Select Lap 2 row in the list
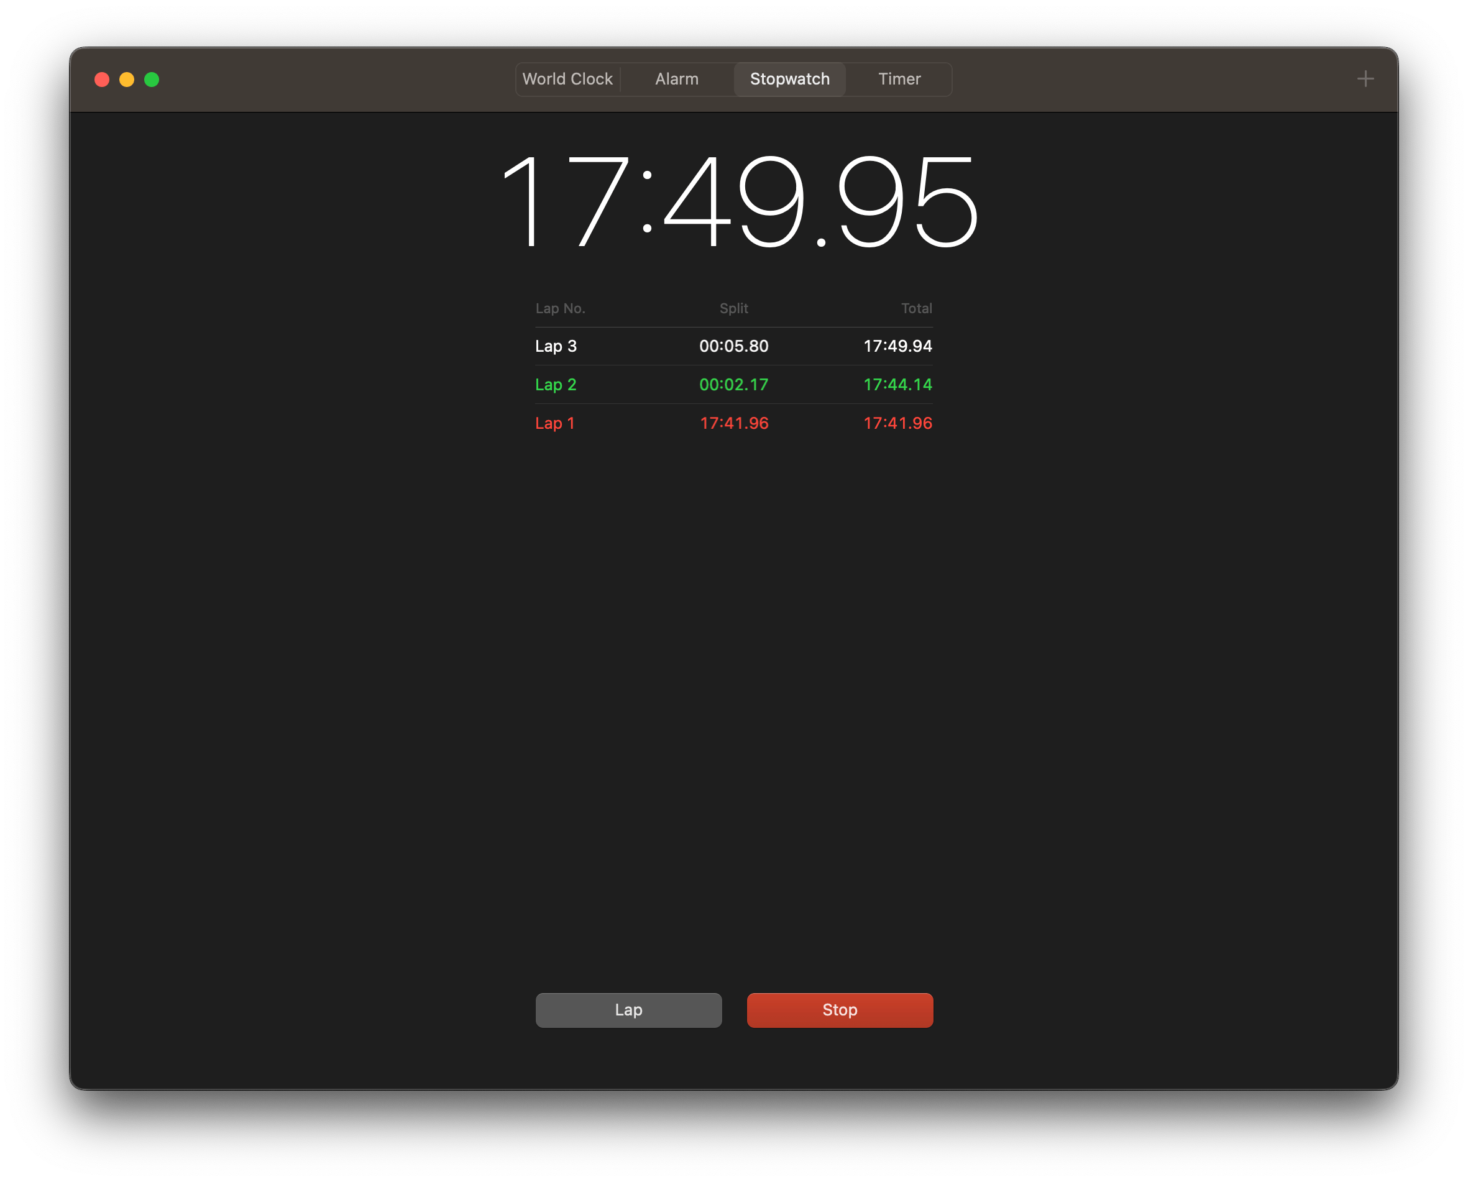The height and width of the screenshot is (1182, 1468). point(733,383)
